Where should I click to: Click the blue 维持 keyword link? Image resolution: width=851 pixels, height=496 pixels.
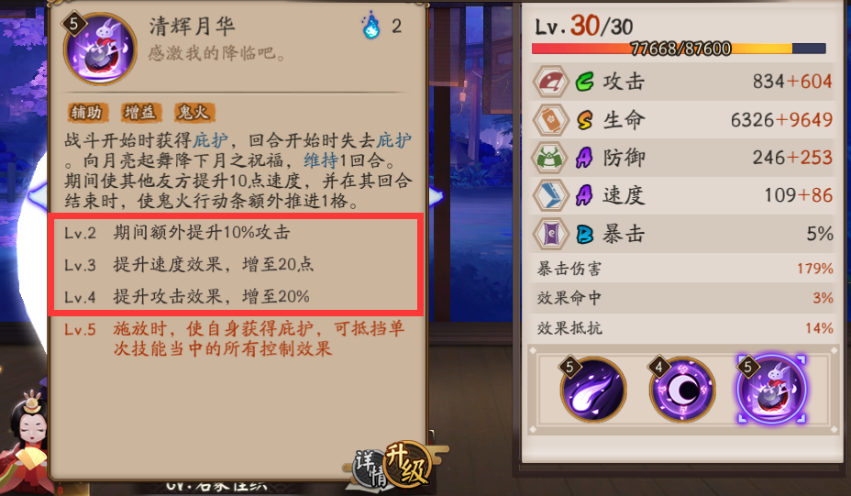click(321, 160)
